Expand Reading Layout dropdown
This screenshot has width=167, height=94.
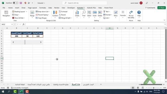point(27,11)
